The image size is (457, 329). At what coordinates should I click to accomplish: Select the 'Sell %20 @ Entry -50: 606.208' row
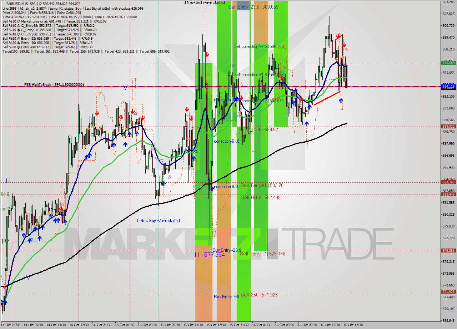coord(47,43)
